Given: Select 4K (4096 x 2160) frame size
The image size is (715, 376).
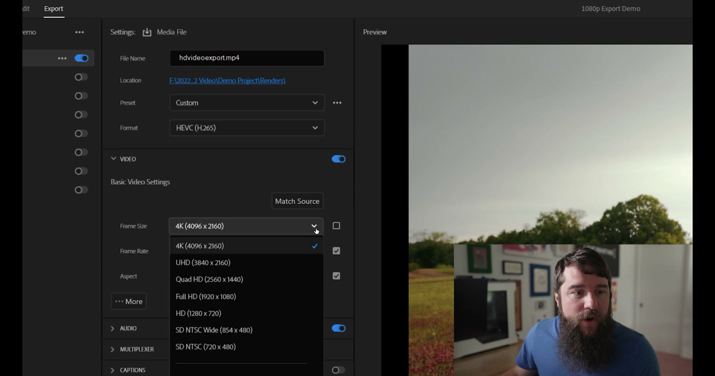Looking at the screenshot, I should coord(247,246).
